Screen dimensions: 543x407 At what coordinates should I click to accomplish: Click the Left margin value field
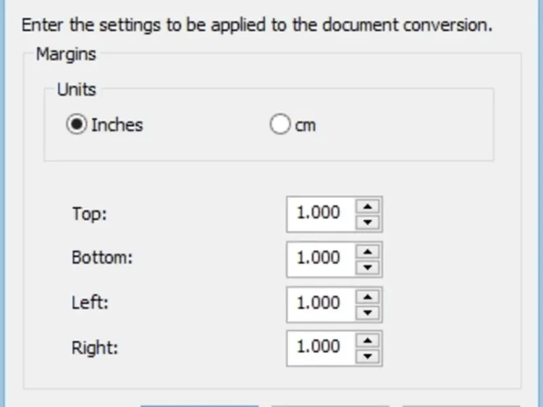320,303
